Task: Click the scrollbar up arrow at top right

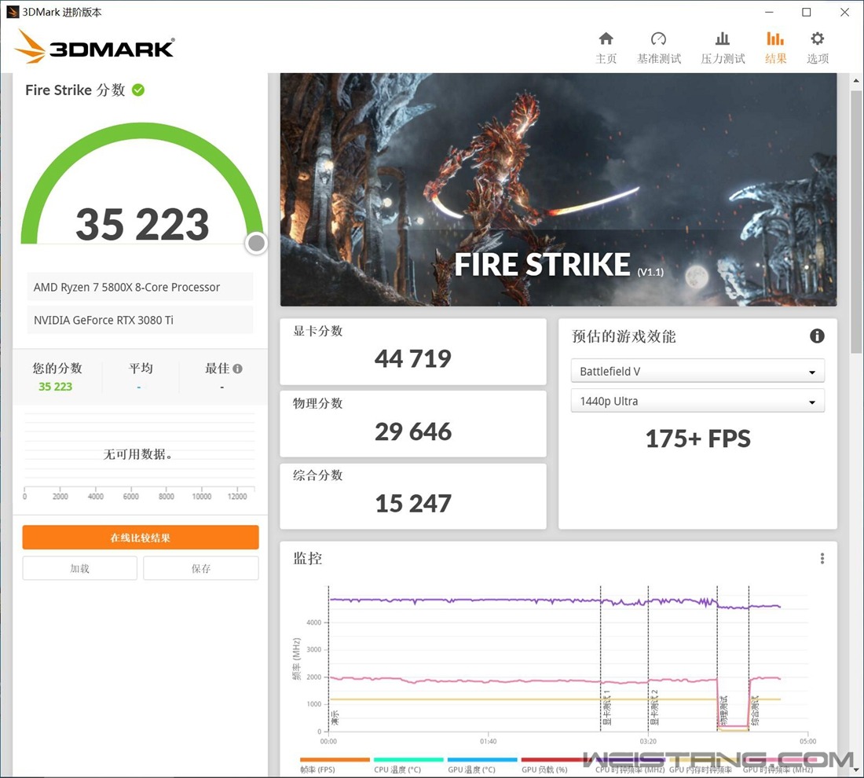Action: tap(855, 80)
